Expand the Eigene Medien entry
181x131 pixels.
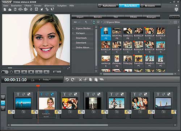pyautogui.click(x=73, y=28)
